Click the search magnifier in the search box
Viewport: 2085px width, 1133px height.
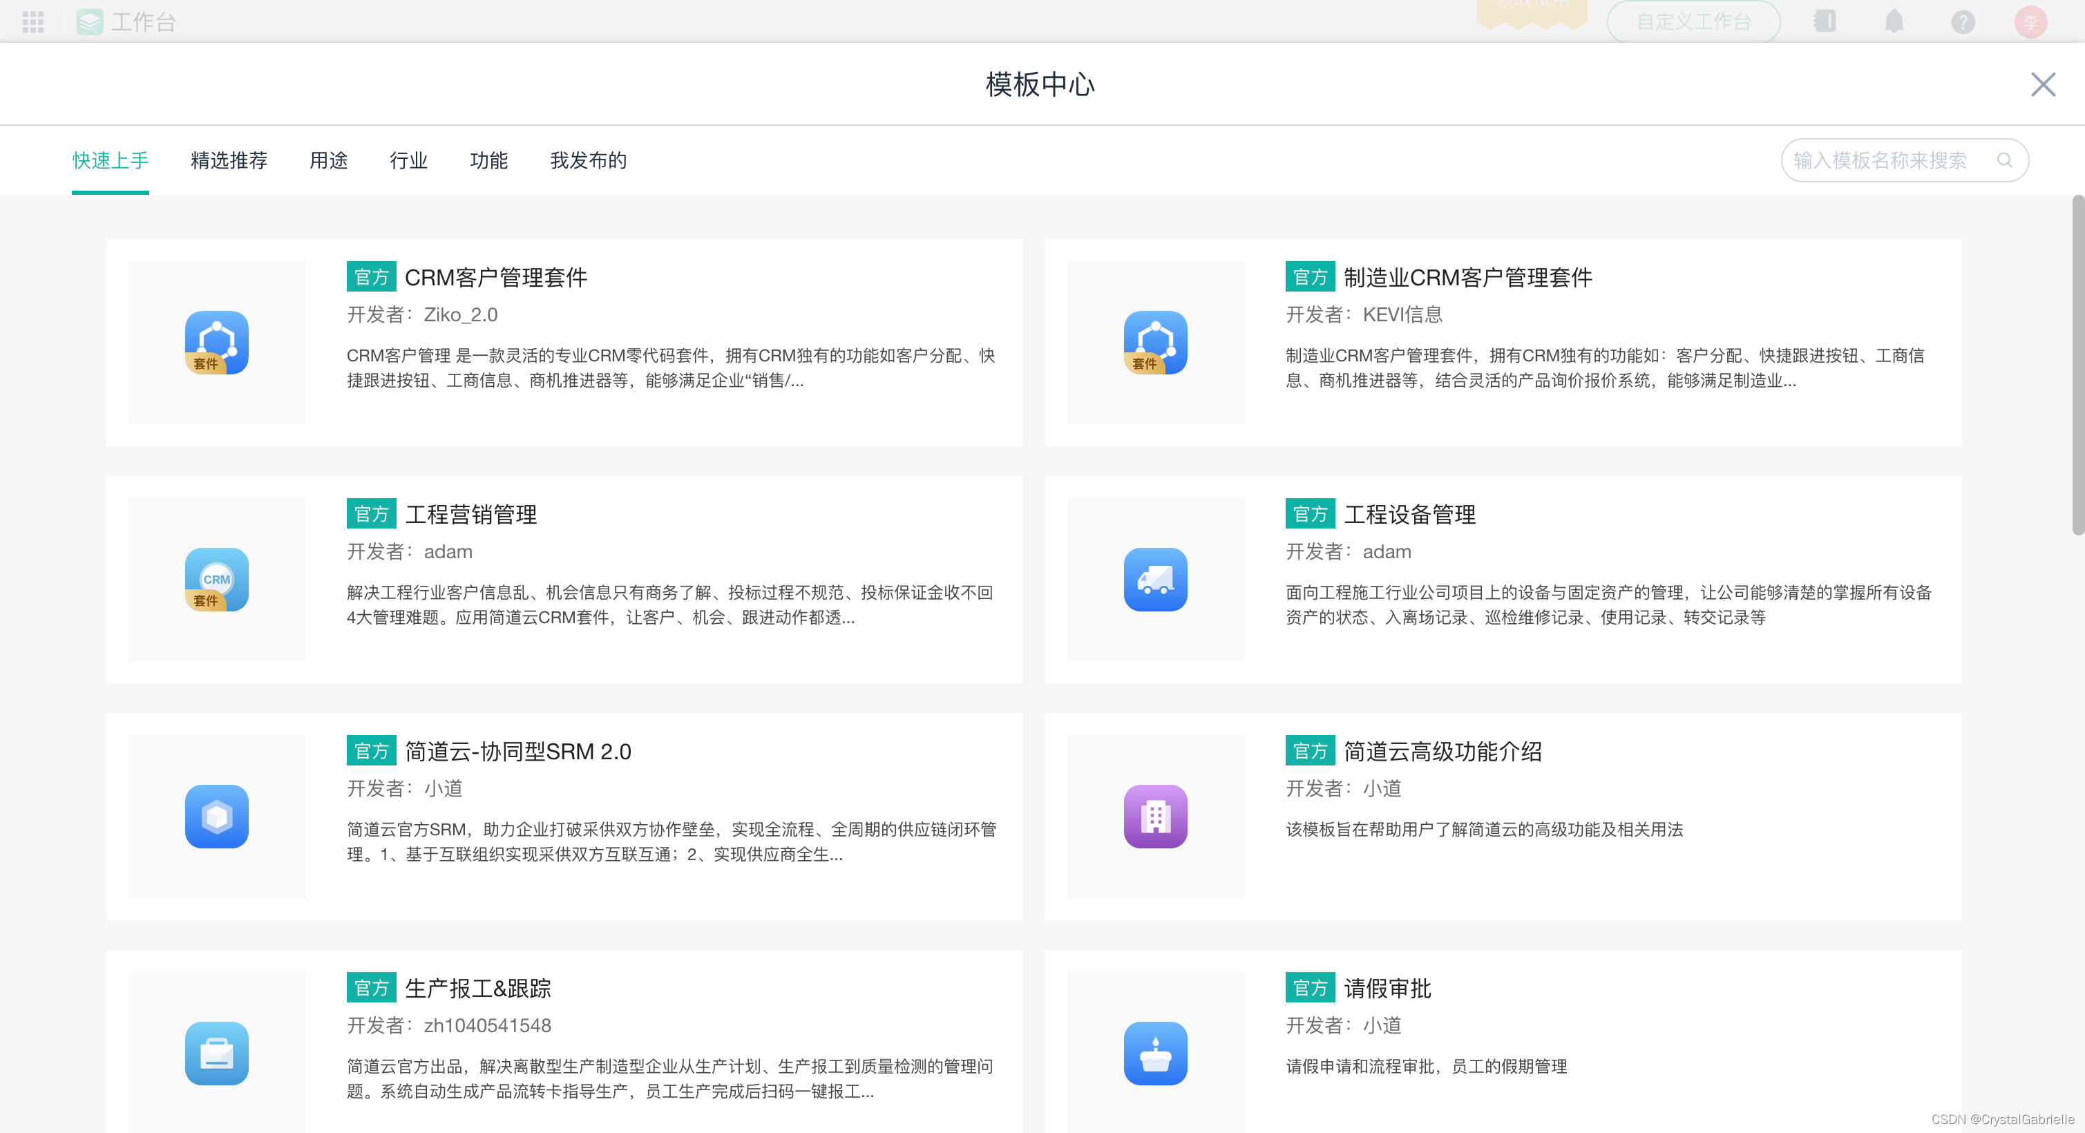coord(2006,160)
